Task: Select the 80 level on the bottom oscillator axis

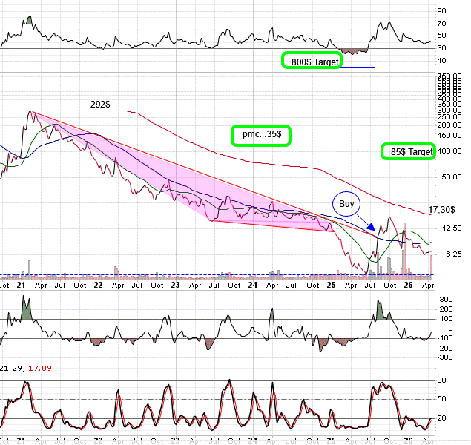Action: coord(442,380)
